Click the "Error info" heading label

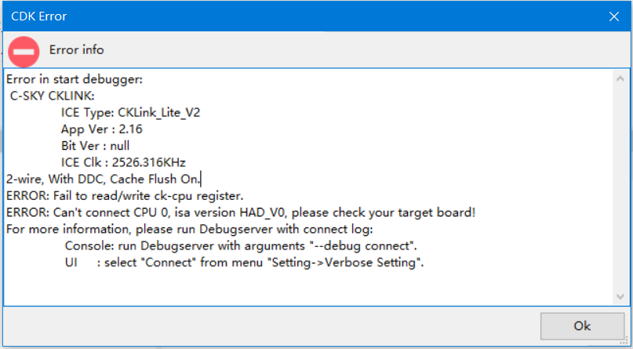tap(76, 49)
